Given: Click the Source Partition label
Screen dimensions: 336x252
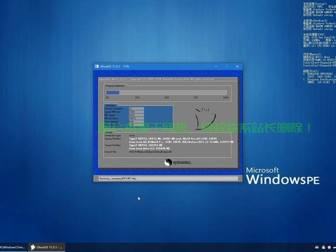Looking at the screenshot, I should pyautogui.click(x=113, y=139).
